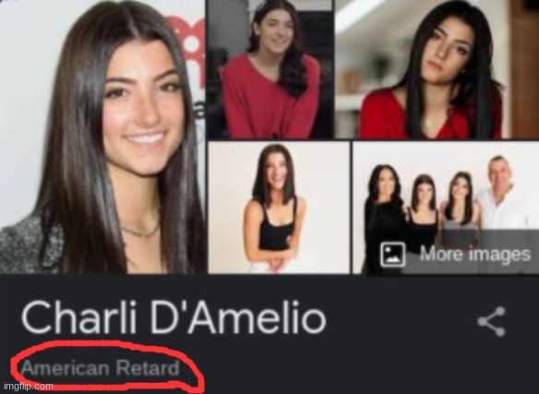Click the subtitle text circled in red
This screenshot has height=394, width=539.
click(100, 368)
